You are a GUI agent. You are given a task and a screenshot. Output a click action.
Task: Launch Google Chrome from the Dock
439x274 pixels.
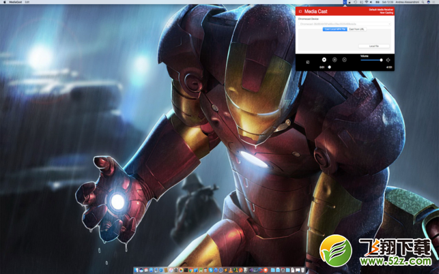[x=191, y=271]
